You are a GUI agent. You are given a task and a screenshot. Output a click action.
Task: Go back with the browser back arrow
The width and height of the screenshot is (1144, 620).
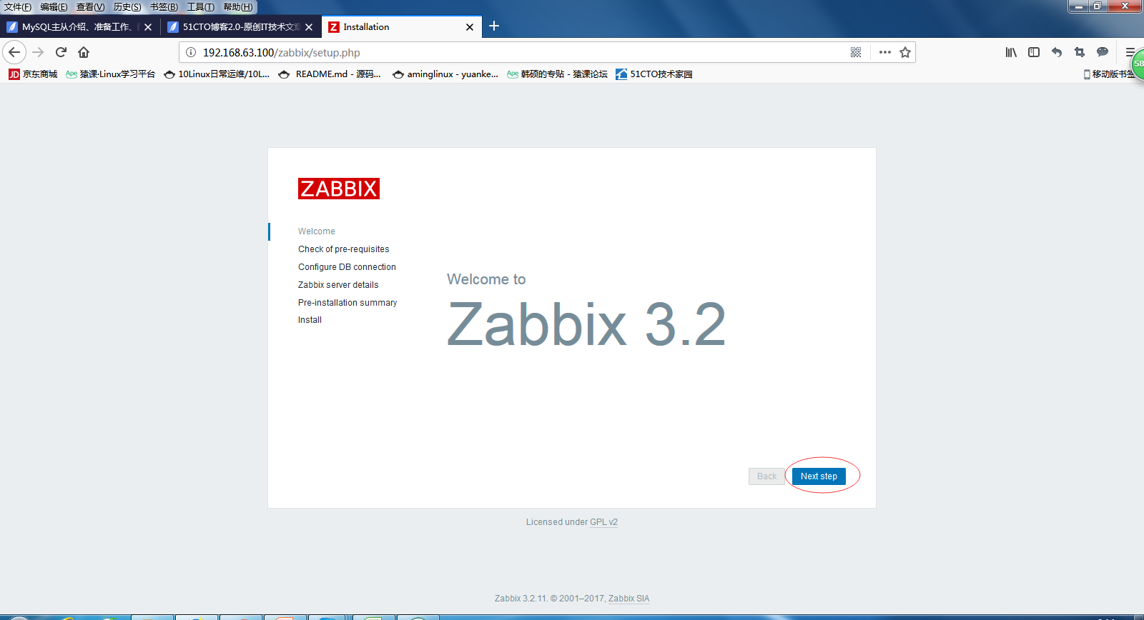point(14,52)
